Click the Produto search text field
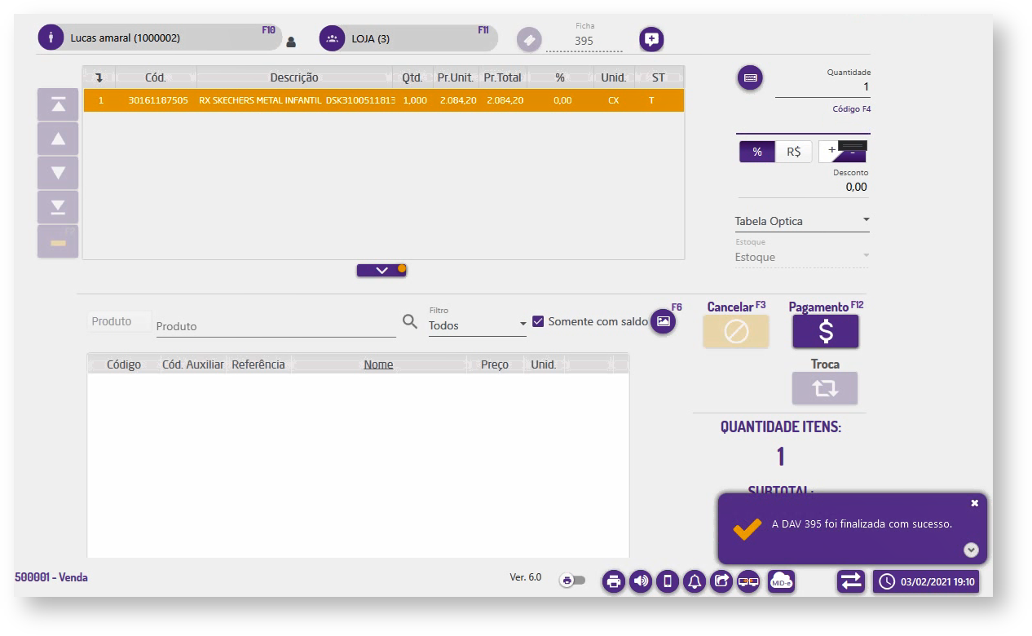This screenshot has height=636, width=1032. pyautogui.click(x=276, y=325)
